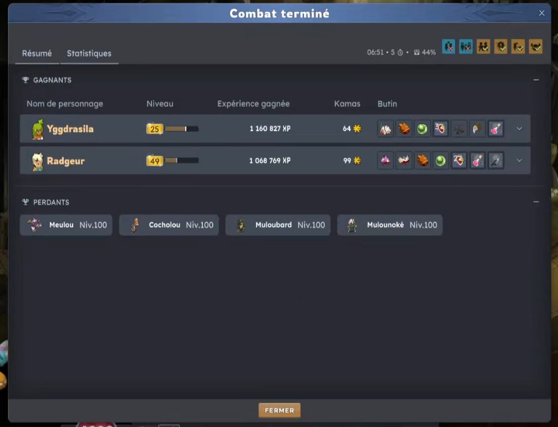Screen dimensions: 558x427
Task: Click Radgeur's white-red fur loot item
Action: tap(404, 160)
